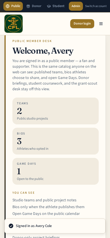Screen dimensions: 110x238
Task: Open the Game Days stat card
Action: 56,171
